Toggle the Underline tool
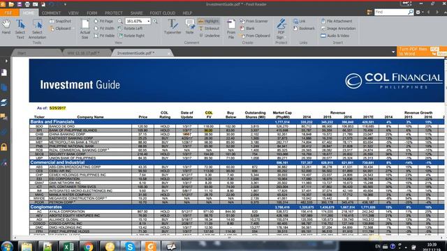The width and height of the screenshot is (447, 251). [210, 36]
